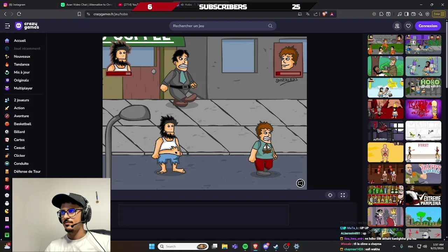This screenshot has height=252, width=448.
Task: Toggle theater mode icon below game
Action: (330, 195)
